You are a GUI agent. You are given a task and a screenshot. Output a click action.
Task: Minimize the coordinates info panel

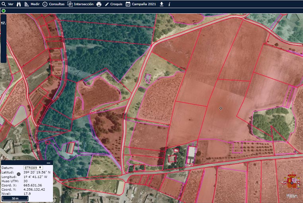pos(49,163)
